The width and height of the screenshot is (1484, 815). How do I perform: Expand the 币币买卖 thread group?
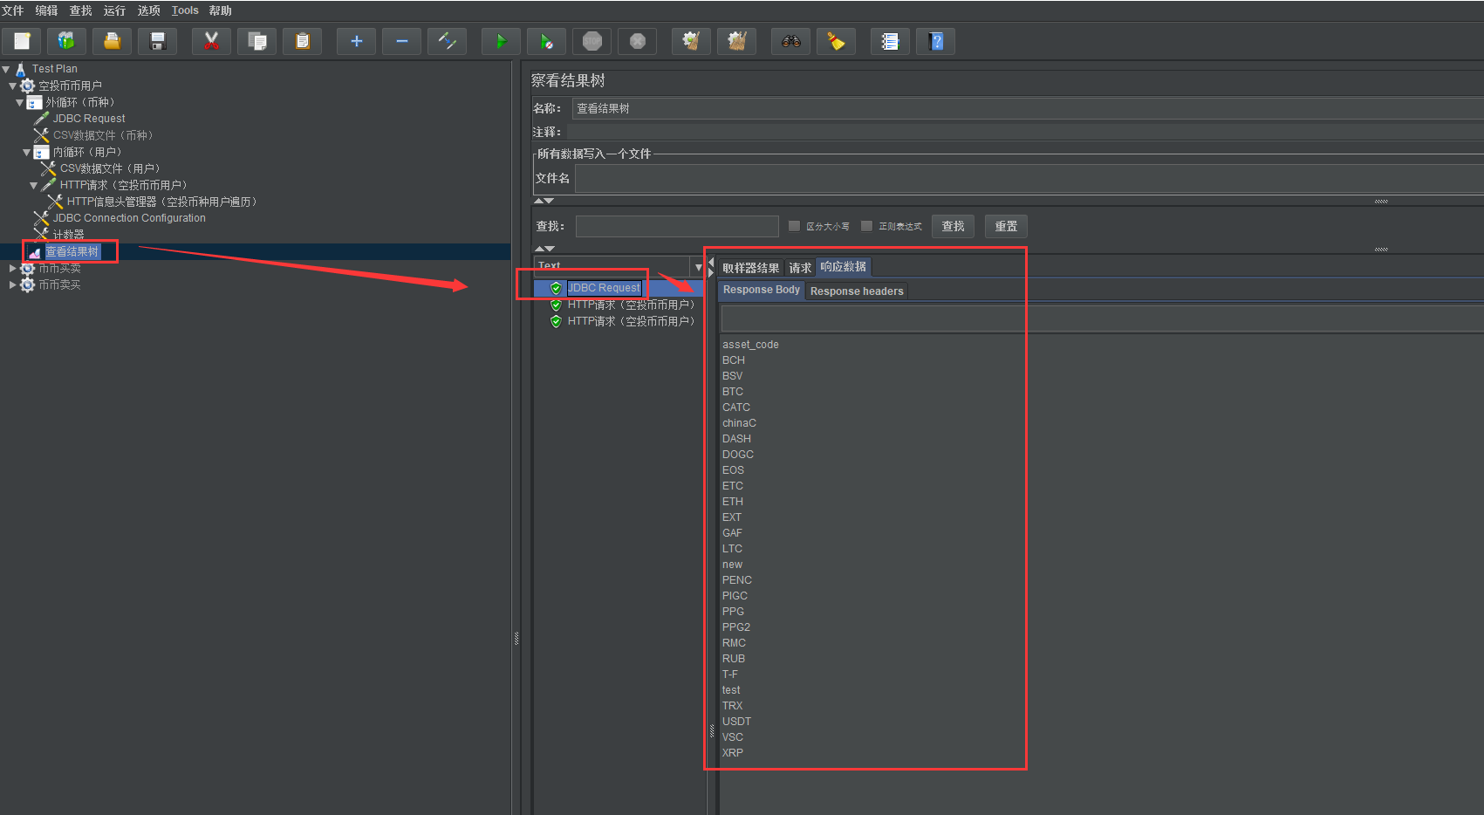(12, 268)
